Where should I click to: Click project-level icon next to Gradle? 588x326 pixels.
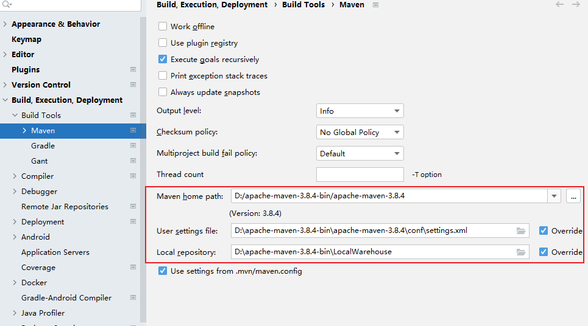(x=133, y=146)
